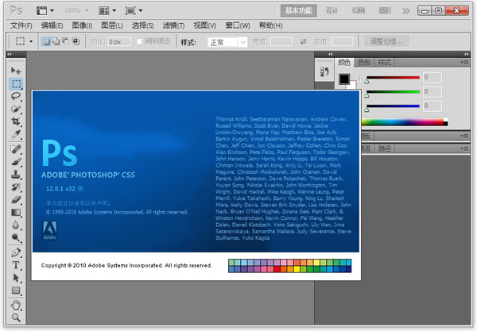Choose Intersect with Selection mode
Viewport: 477px width, 331px height.
[x=76, y=41]
